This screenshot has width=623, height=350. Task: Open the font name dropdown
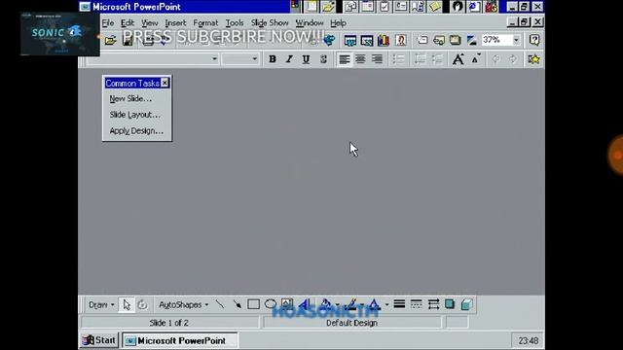(214, 59)
